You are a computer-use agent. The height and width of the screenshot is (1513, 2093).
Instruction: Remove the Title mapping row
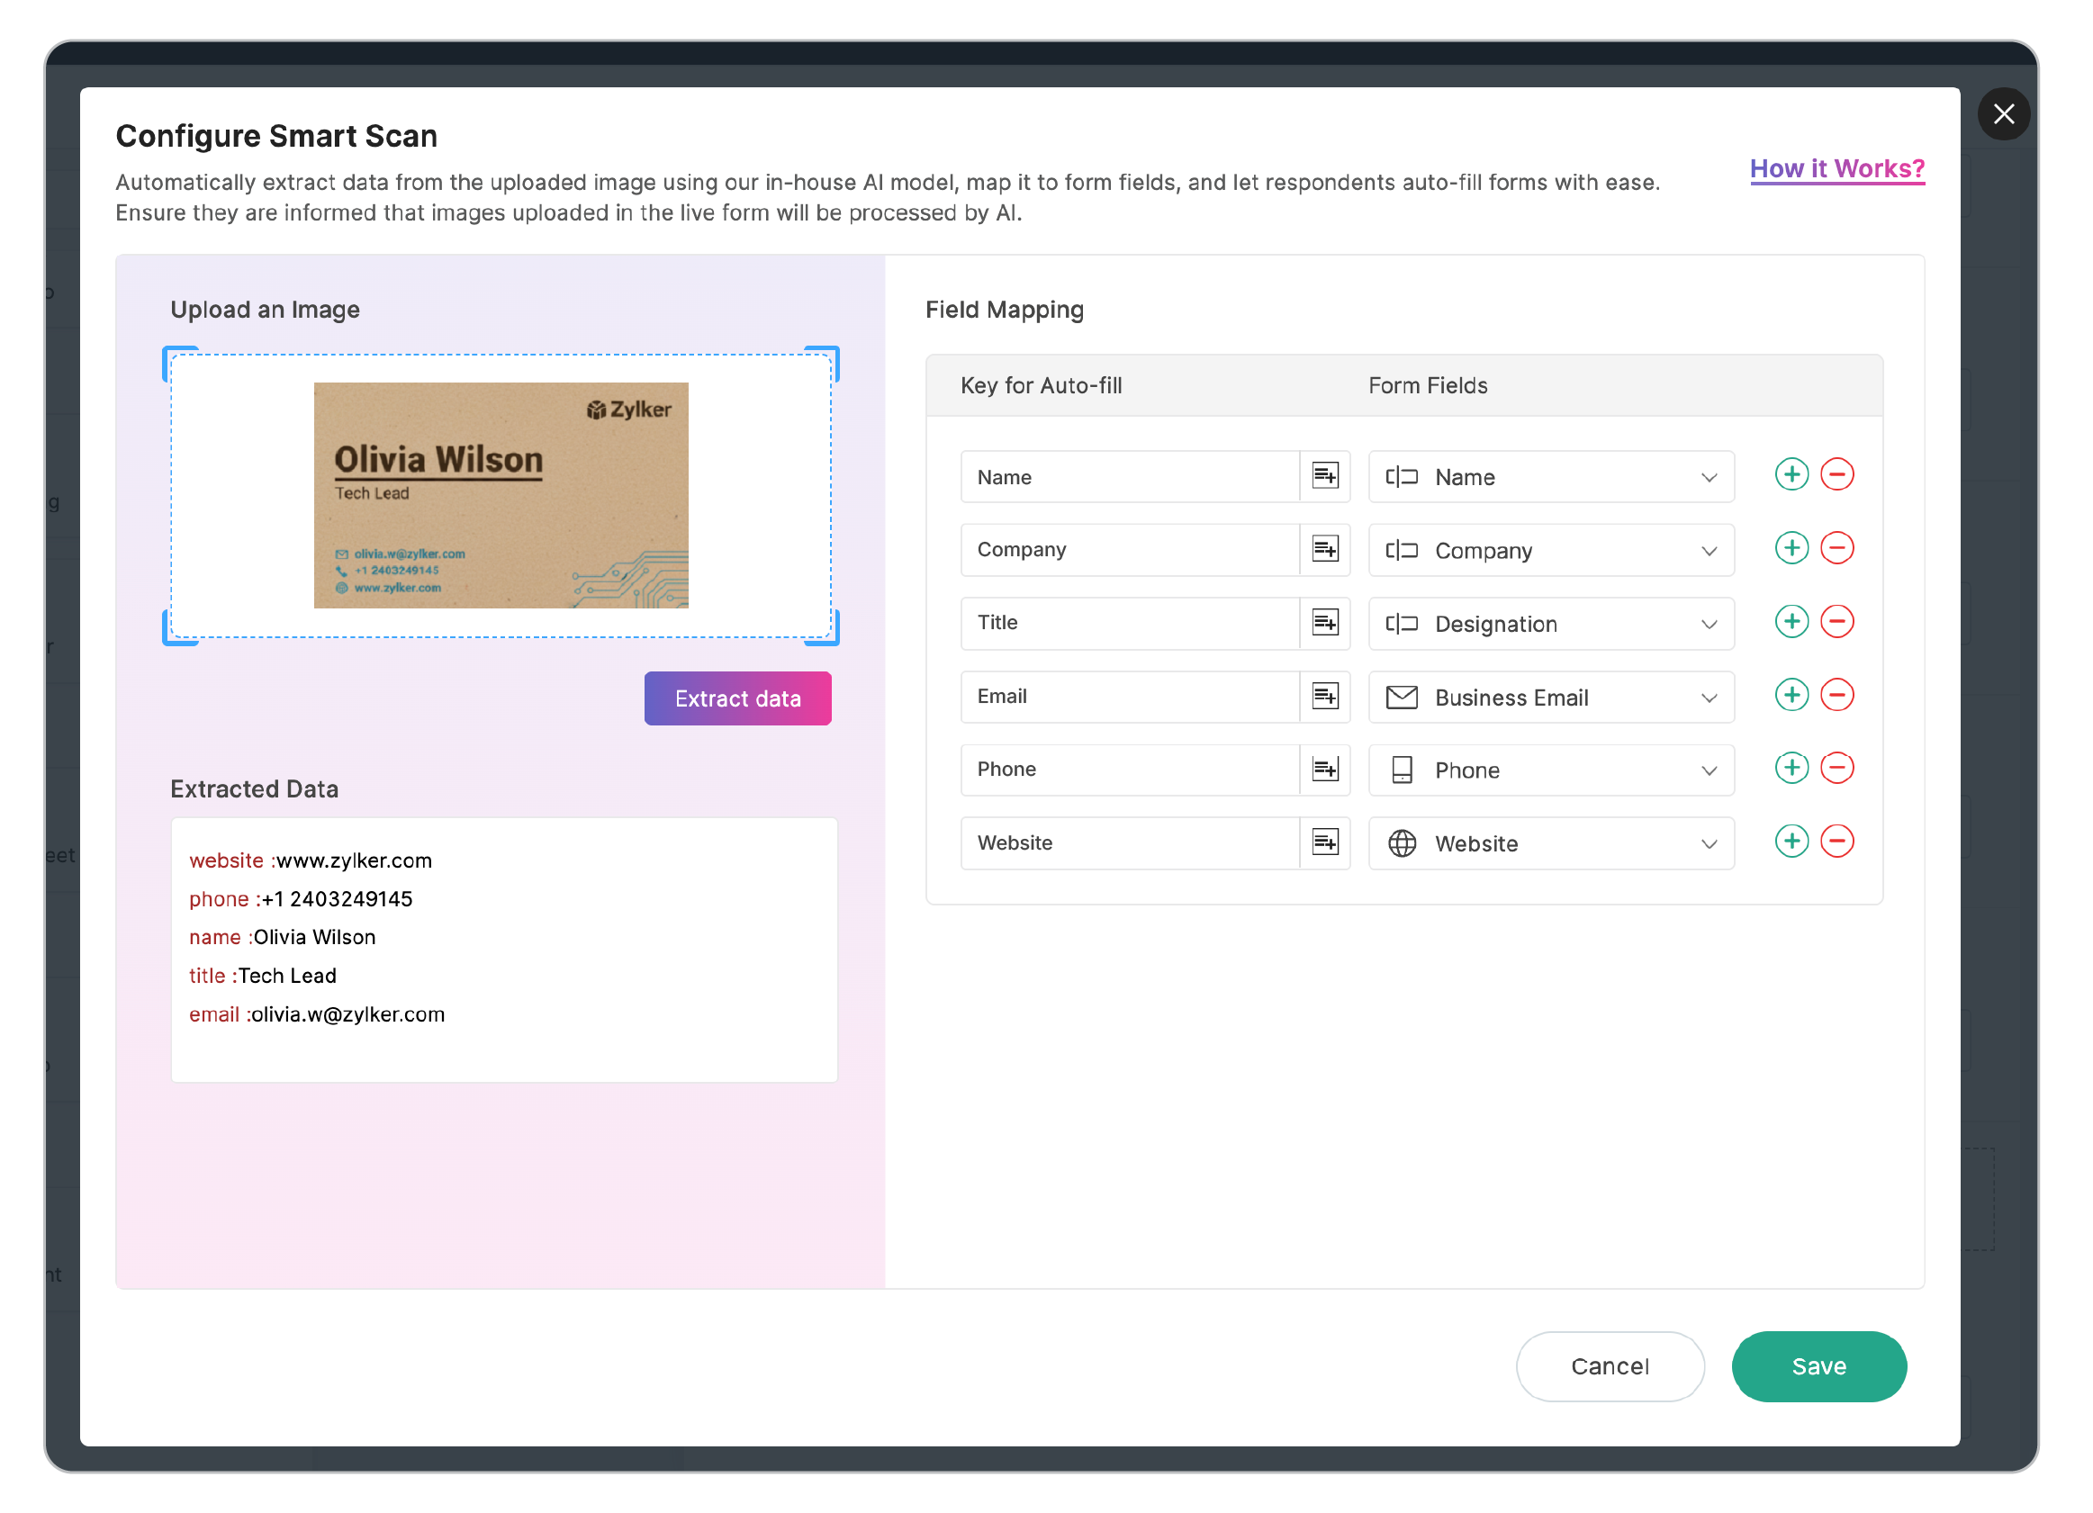1836,622
